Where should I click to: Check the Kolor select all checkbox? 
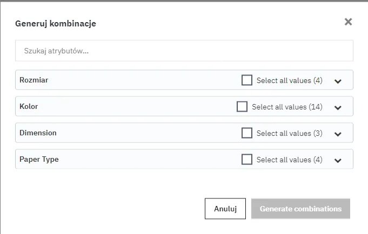242,107
